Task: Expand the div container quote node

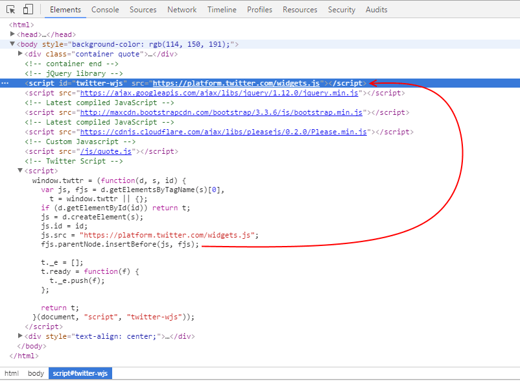Action: pyautogui.click(x=21, y=55)
